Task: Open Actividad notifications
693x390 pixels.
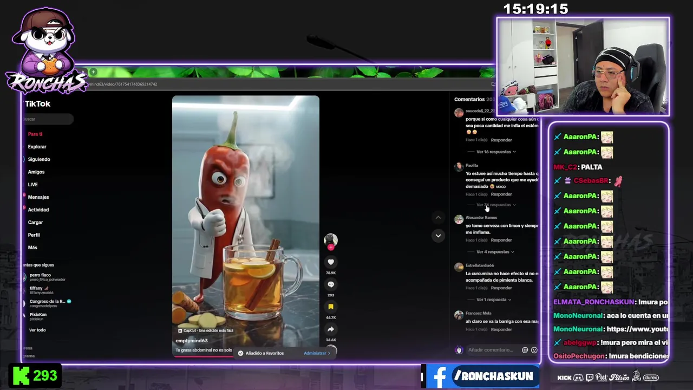Action: pos(38,210)
